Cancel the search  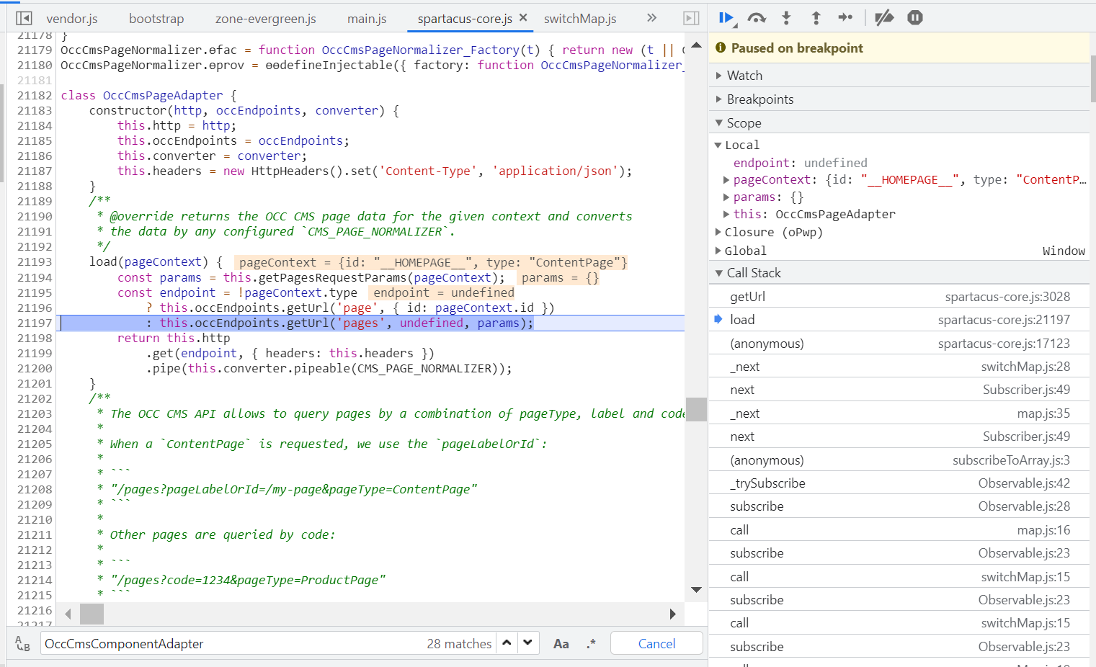point(656,643)
